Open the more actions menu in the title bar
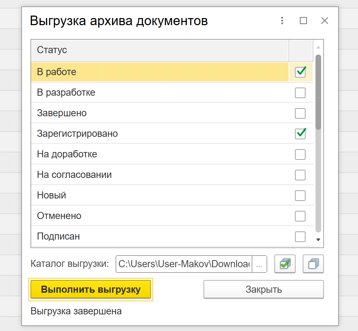 point(282,21)
